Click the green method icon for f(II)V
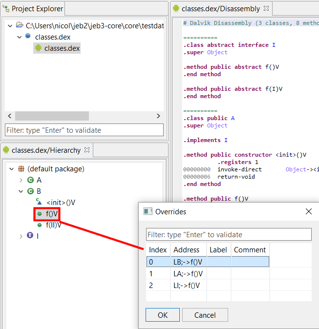Screen dimensions: 319x329 39,225
